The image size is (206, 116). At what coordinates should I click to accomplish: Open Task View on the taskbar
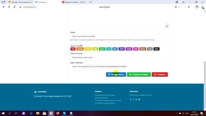point(16,113)
